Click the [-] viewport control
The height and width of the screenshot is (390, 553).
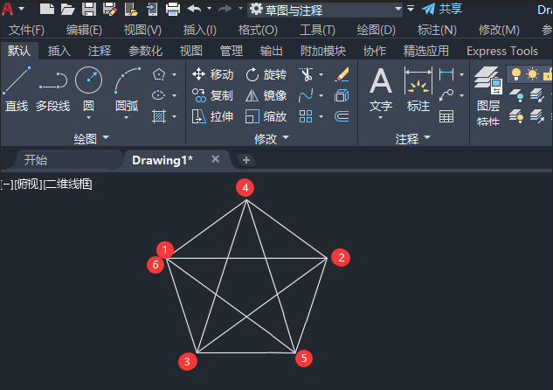7,184
